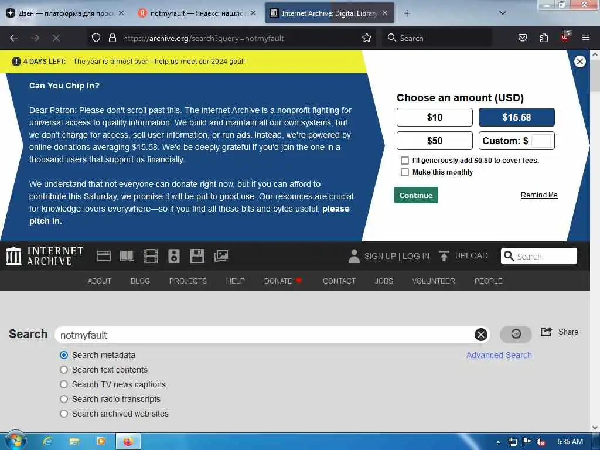Switch to the Дзен tab
This screenshot has height=450, width=600.
65,13
